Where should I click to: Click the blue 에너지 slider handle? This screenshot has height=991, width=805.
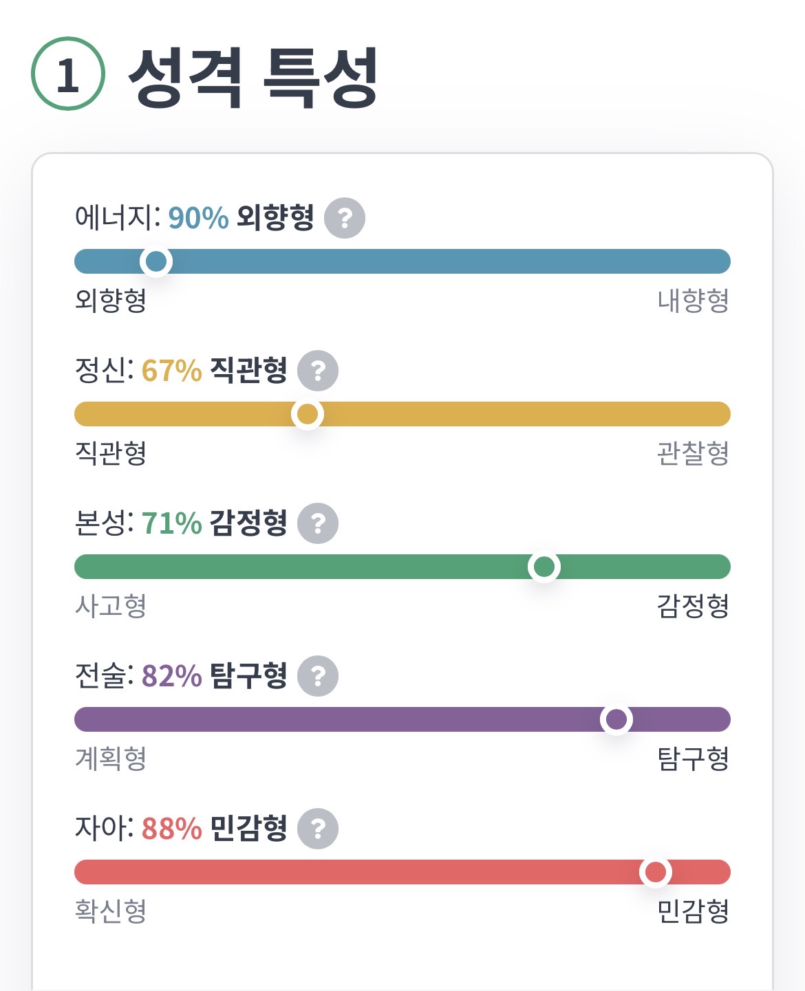(x=156, y=261)
